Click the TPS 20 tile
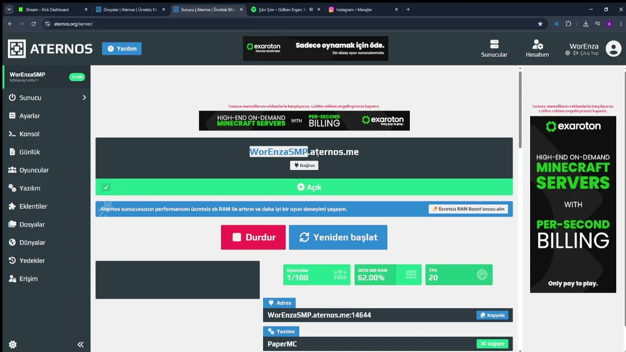Viewport: 626px width, 352px height. [x=459, y=275]
